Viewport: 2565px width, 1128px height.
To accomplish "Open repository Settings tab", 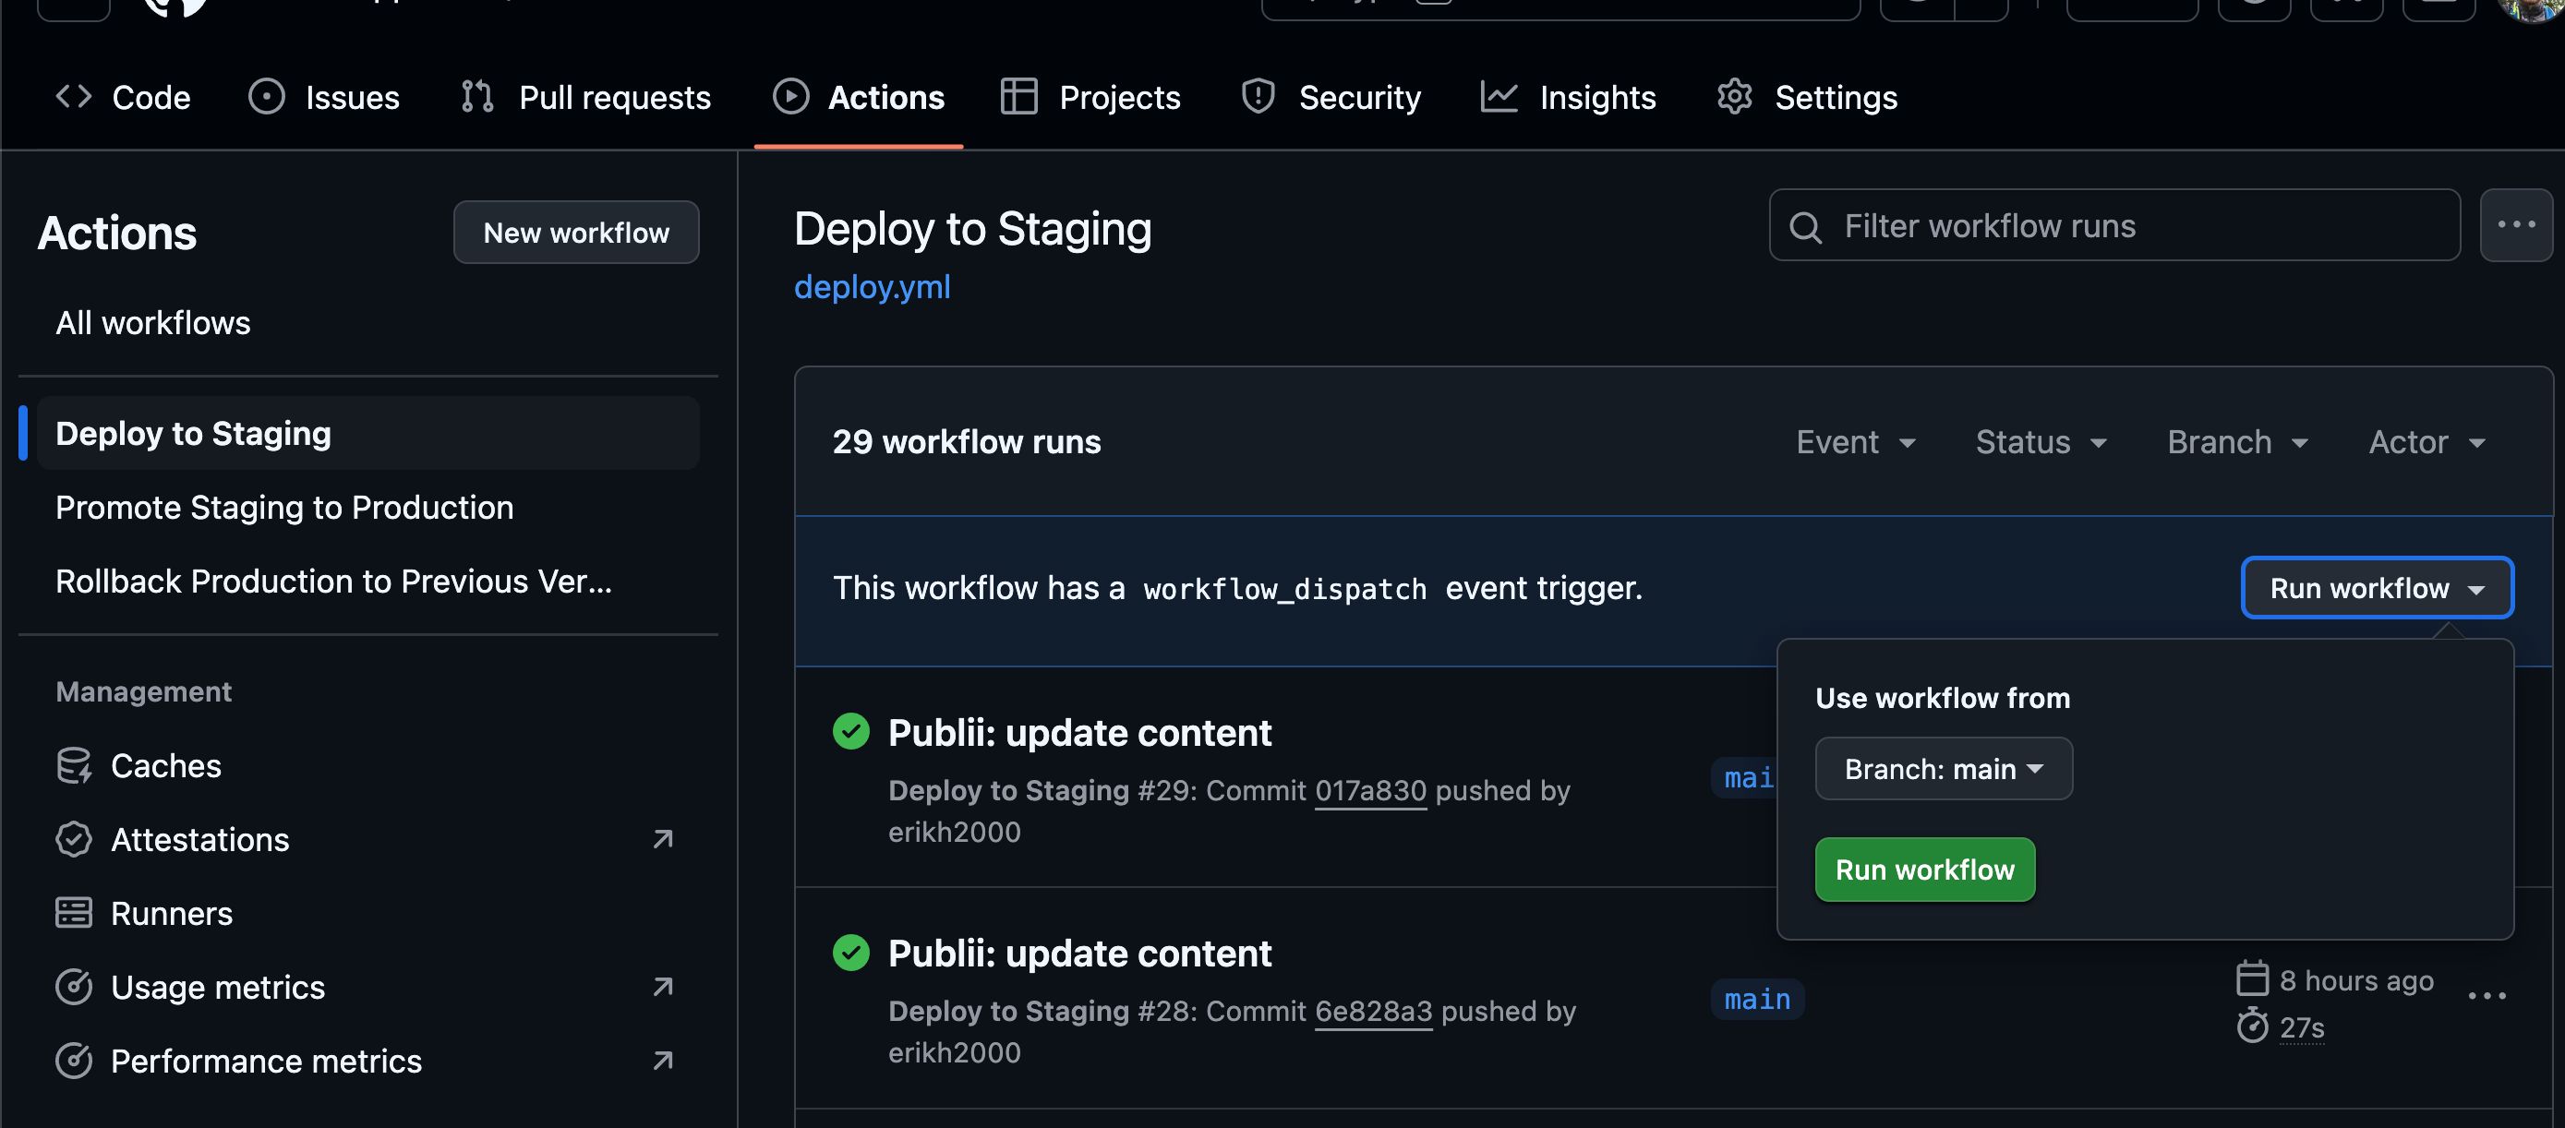I will (x=1807, y=98).
